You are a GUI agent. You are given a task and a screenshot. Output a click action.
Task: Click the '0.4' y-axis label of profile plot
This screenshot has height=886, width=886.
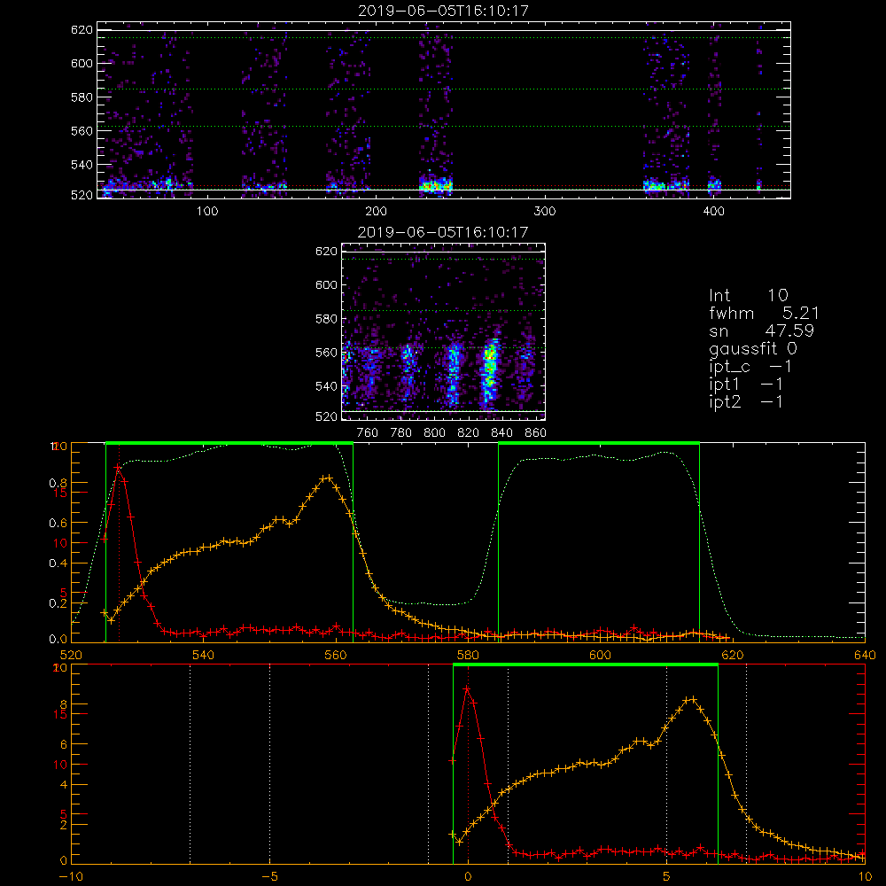[58, 563]
